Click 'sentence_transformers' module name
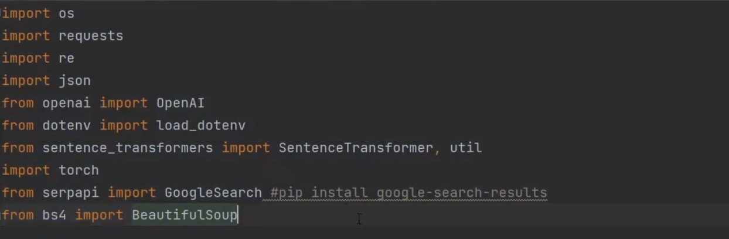This screenshot has width=729, height=239. click(x=128, y=148)
